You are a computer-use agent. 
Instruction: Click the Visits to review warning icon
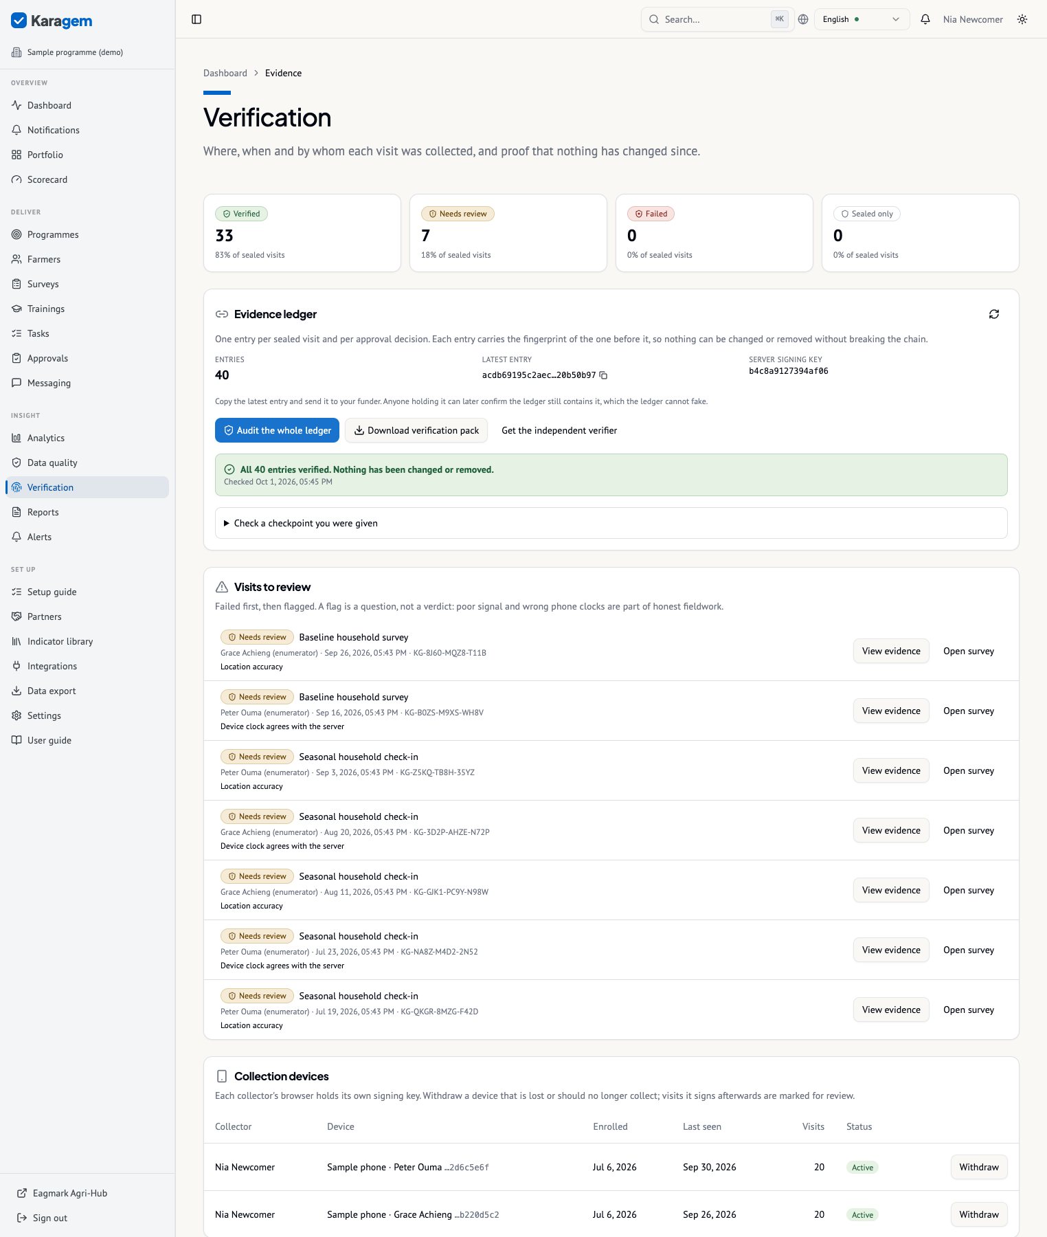[x=222, y=587]
